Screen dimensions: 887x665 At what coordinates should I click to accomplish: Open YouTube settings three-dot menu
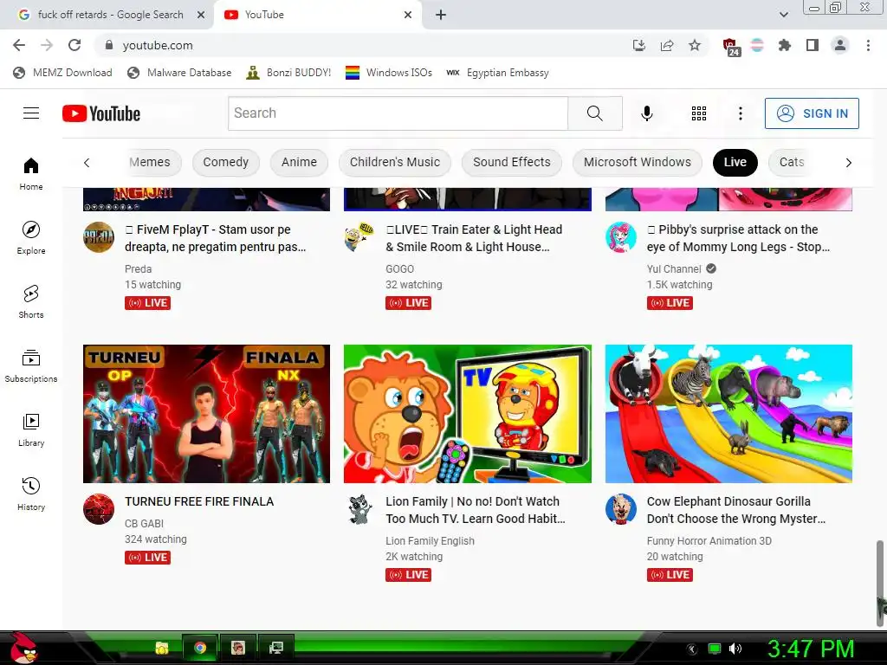pyautogui.click(x=740, y=113)
